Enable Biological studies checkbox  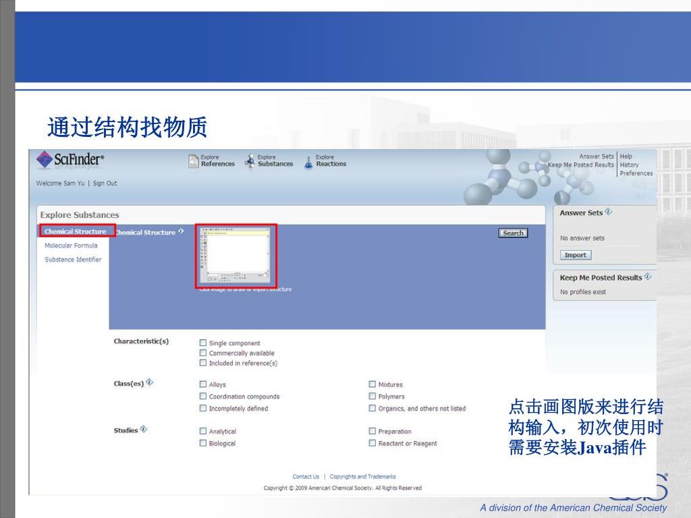203,443
